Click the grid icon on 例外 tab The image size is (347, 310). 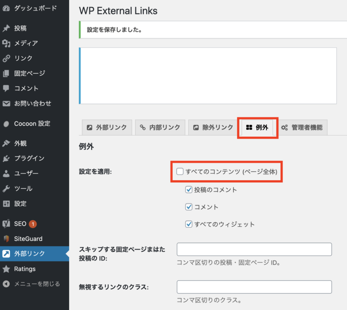tap(249, 127)
